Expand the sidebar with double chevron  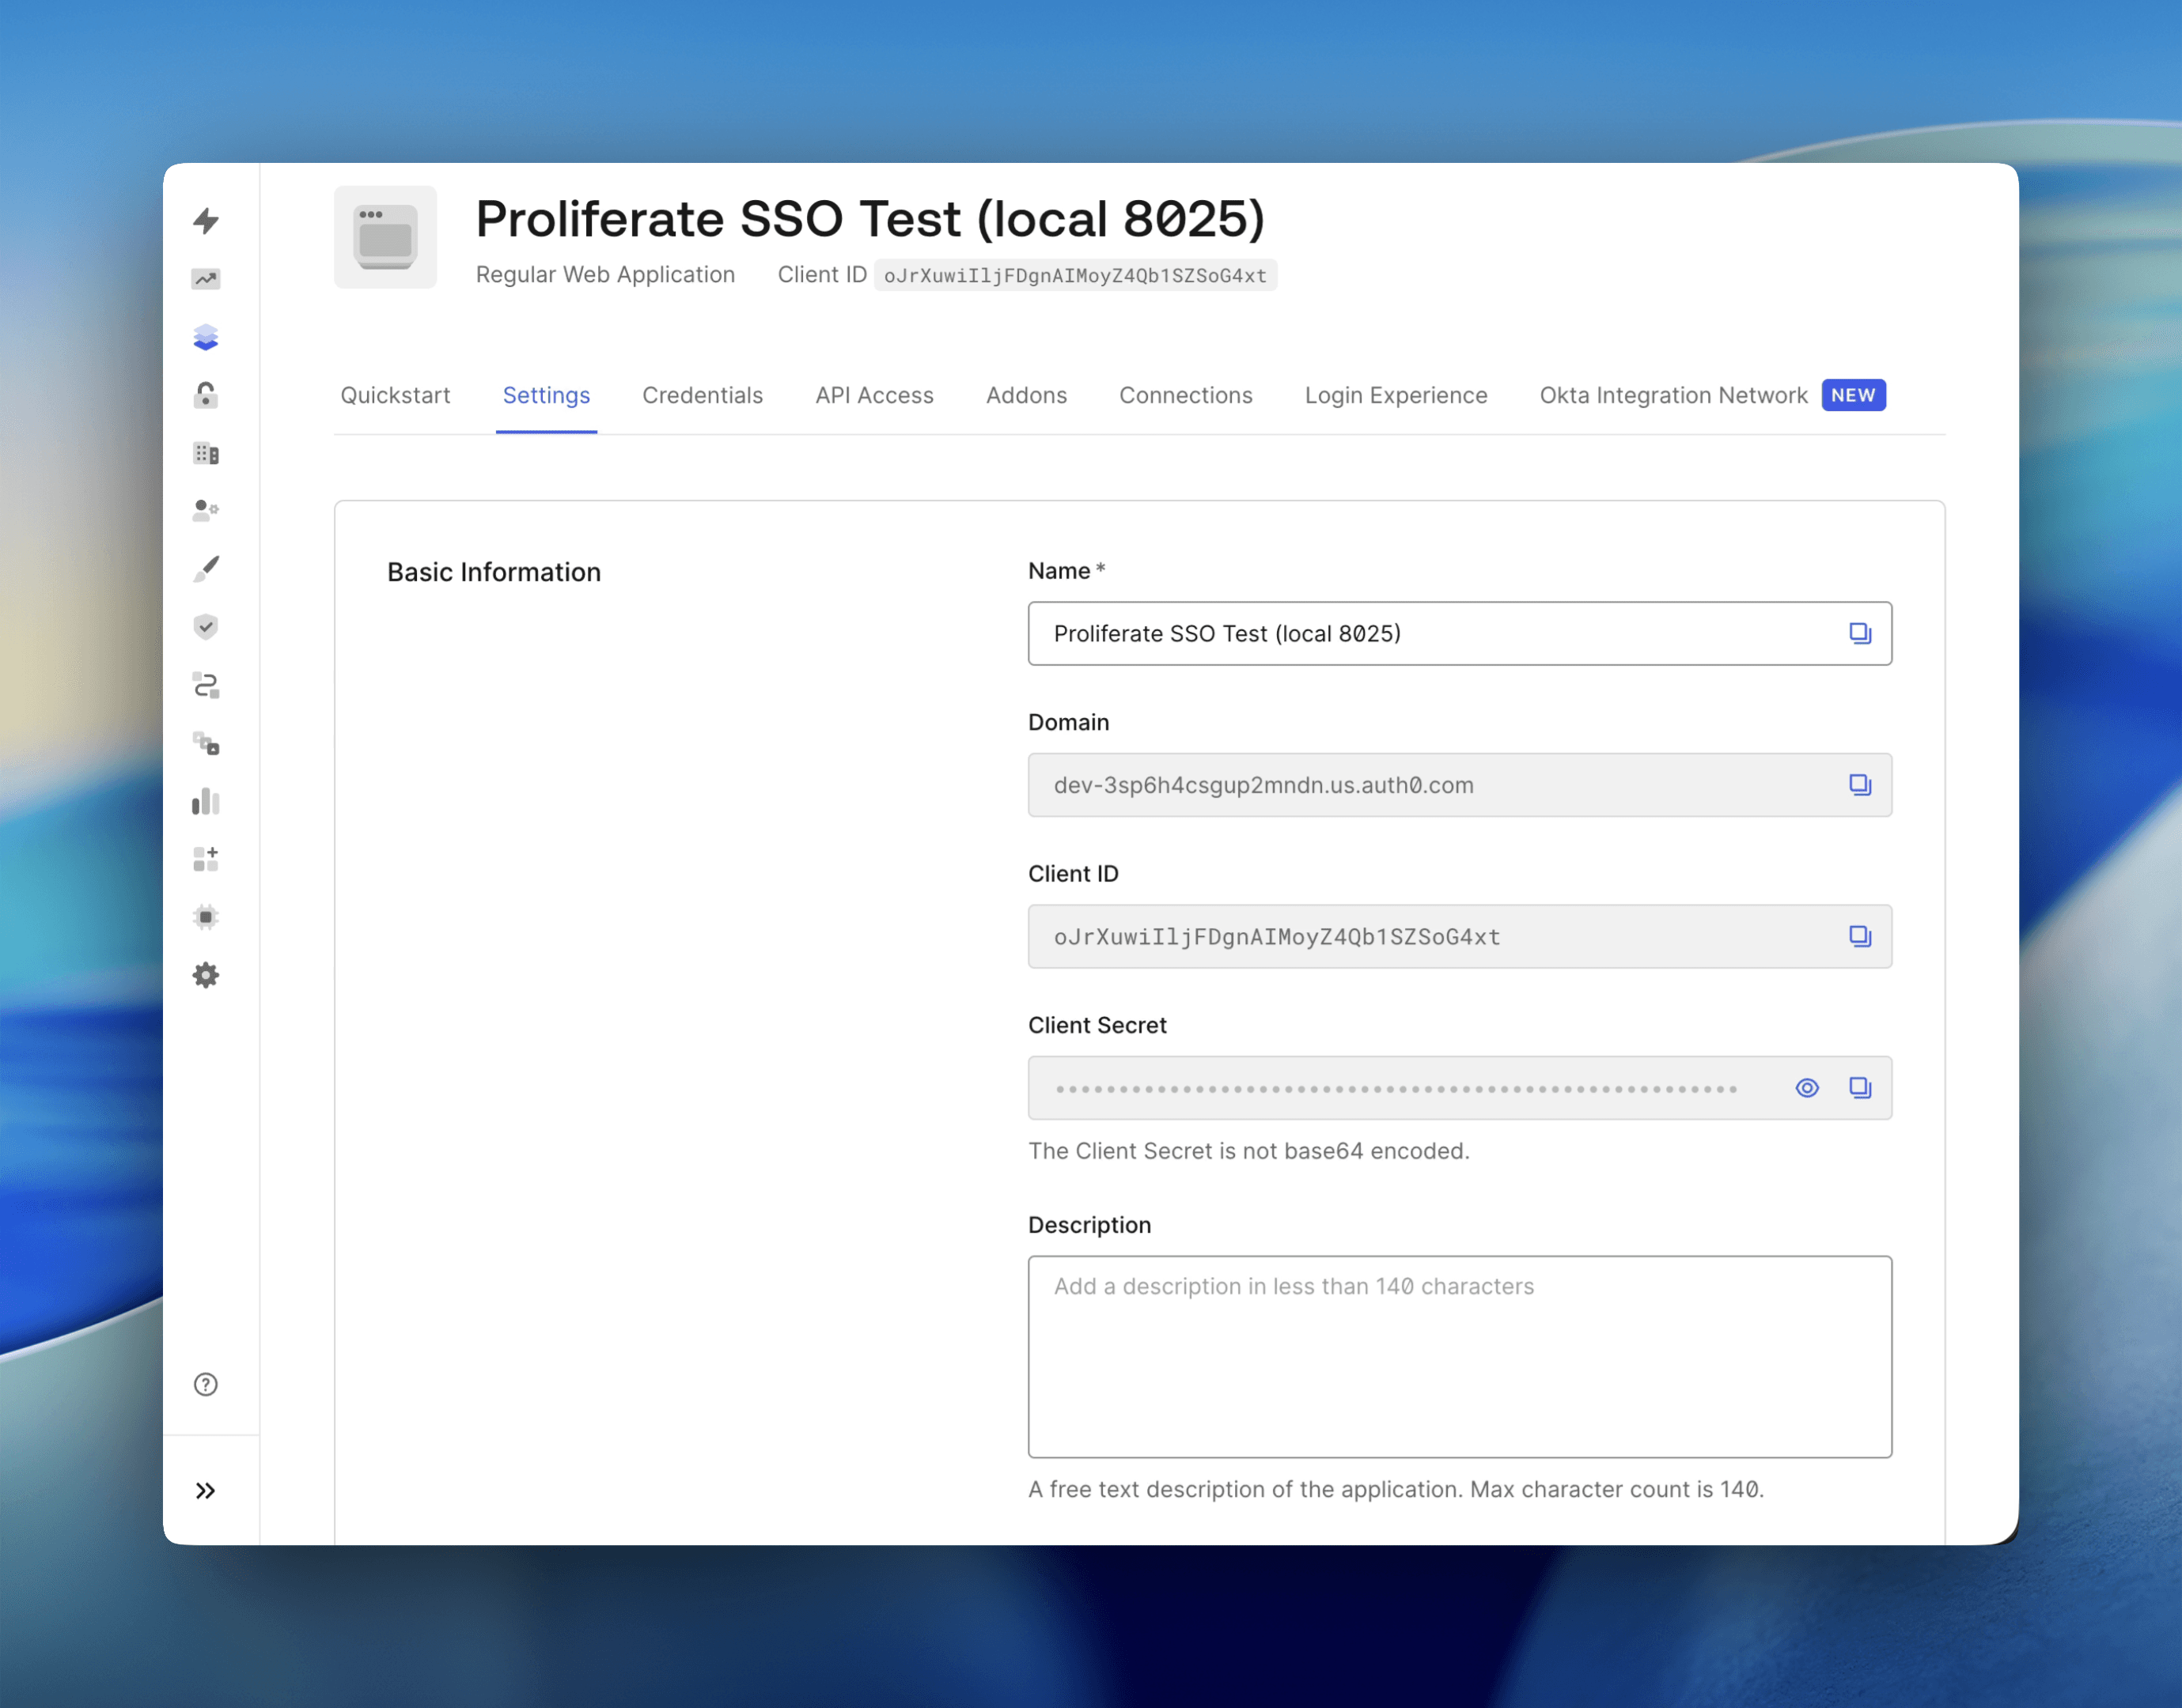tap(206, 1491)
